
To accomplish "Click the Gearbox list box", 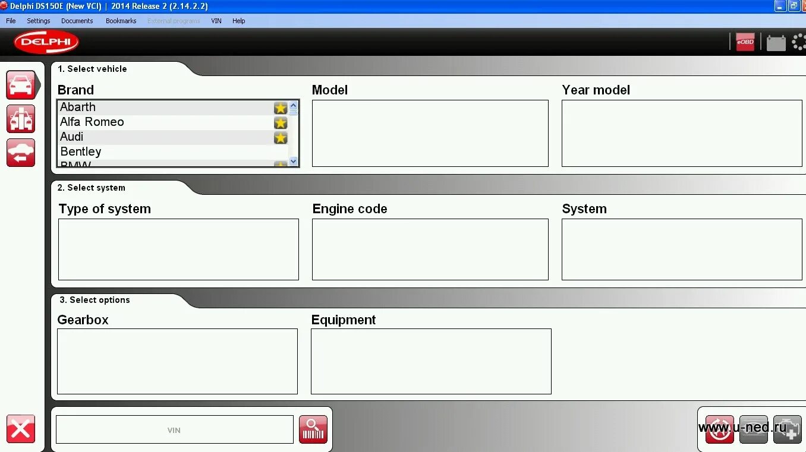I will point(177,361).
